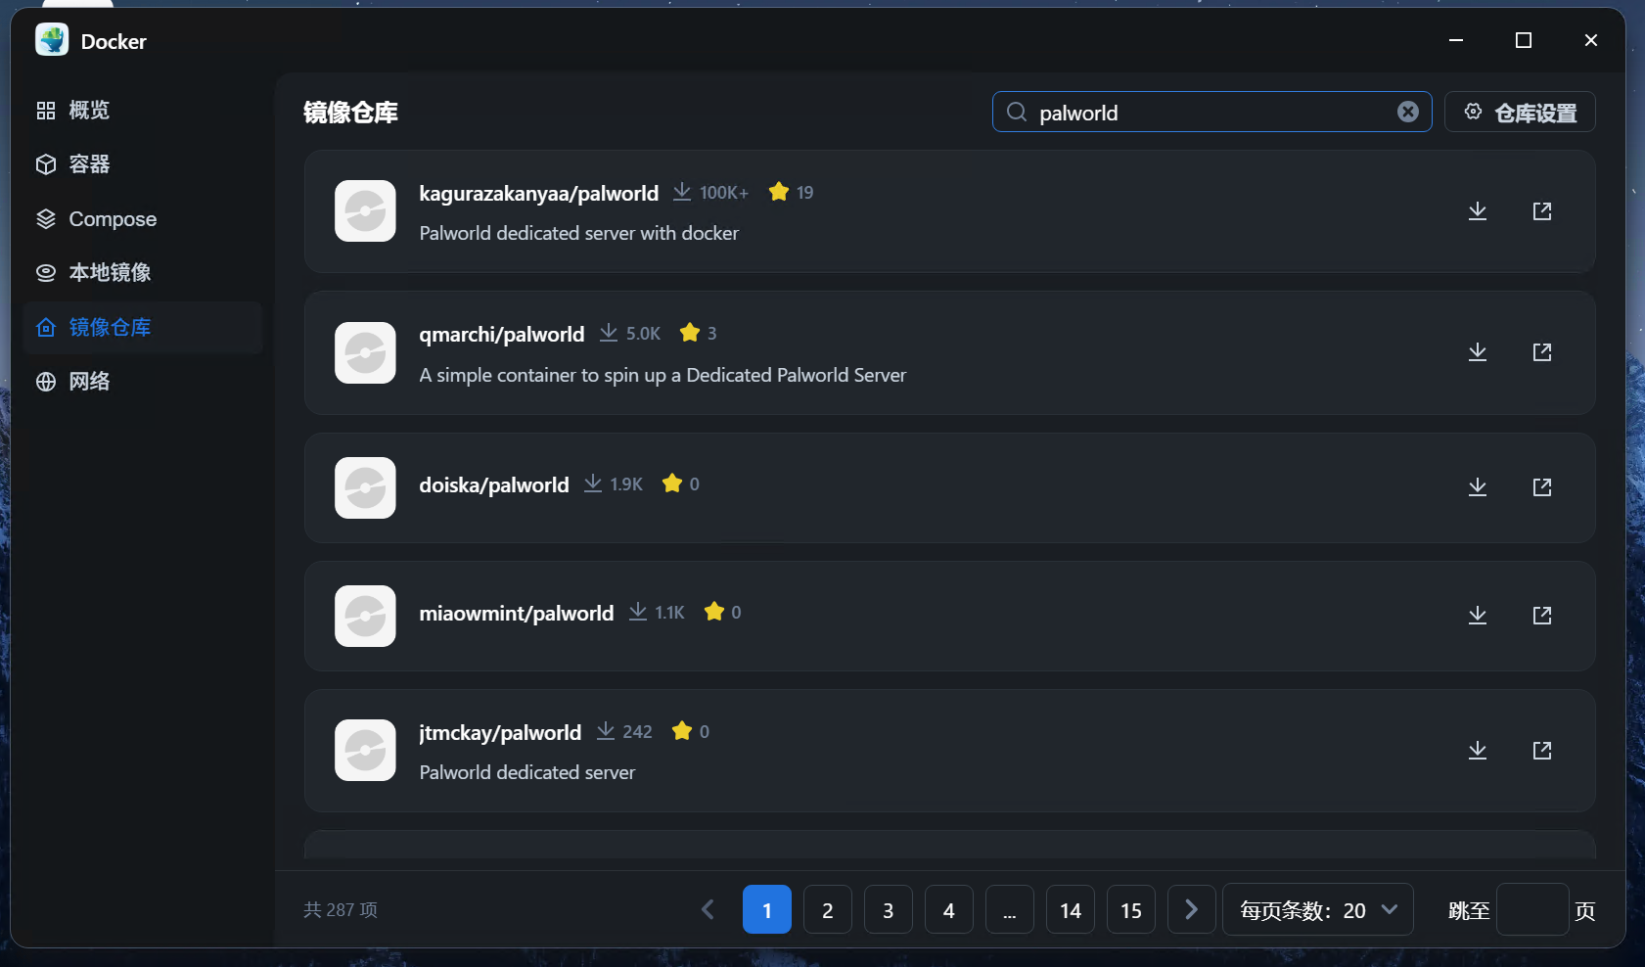The width and height of the screenshot is (1645, 967).
Task: Click the doiska/palworld title
Action: click(x=494, y=485)
